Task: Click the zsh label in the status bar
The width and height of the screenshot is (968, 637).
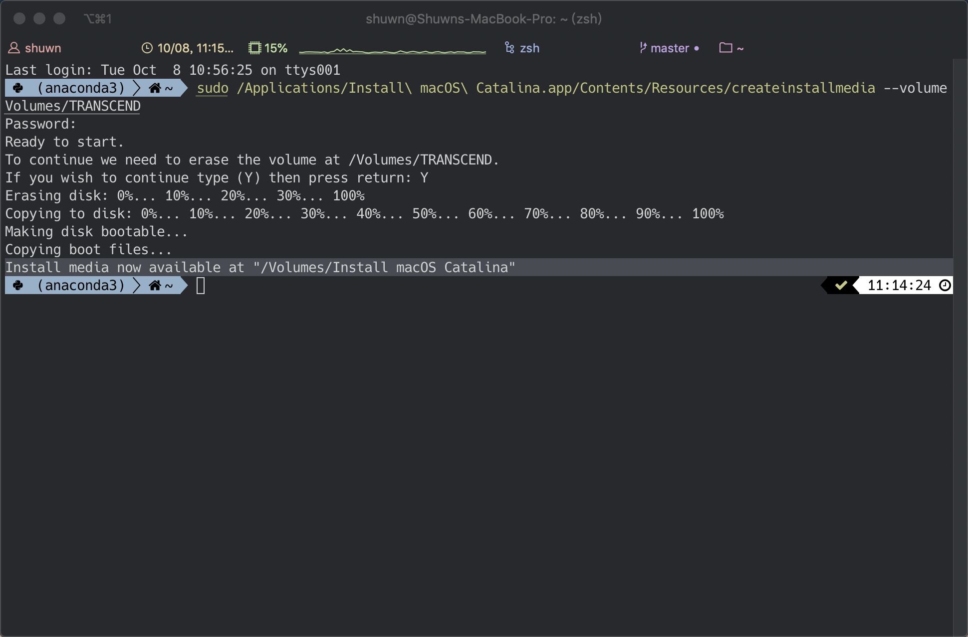Action: tap(529, 48)
